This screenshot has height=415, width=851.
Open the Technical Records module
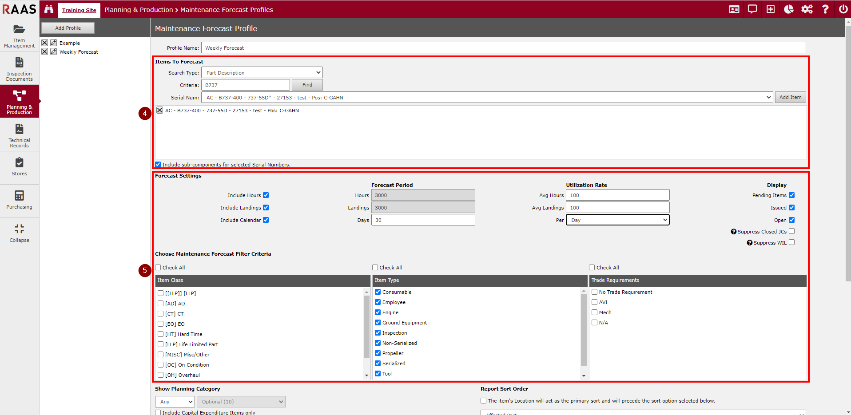19,135
